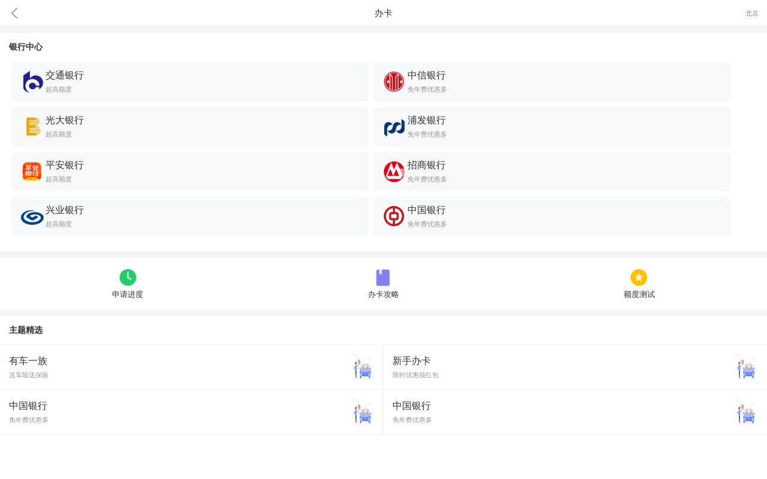The height and width of the screenshot is (479, 767).
Task: Click the 银行中心 section heading
Action: [26, 47]
